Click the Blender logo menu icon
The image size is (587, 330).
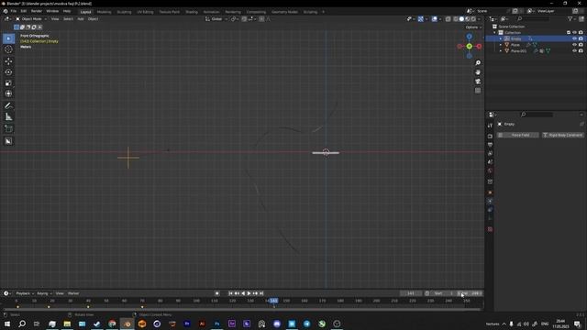(6, 11)
